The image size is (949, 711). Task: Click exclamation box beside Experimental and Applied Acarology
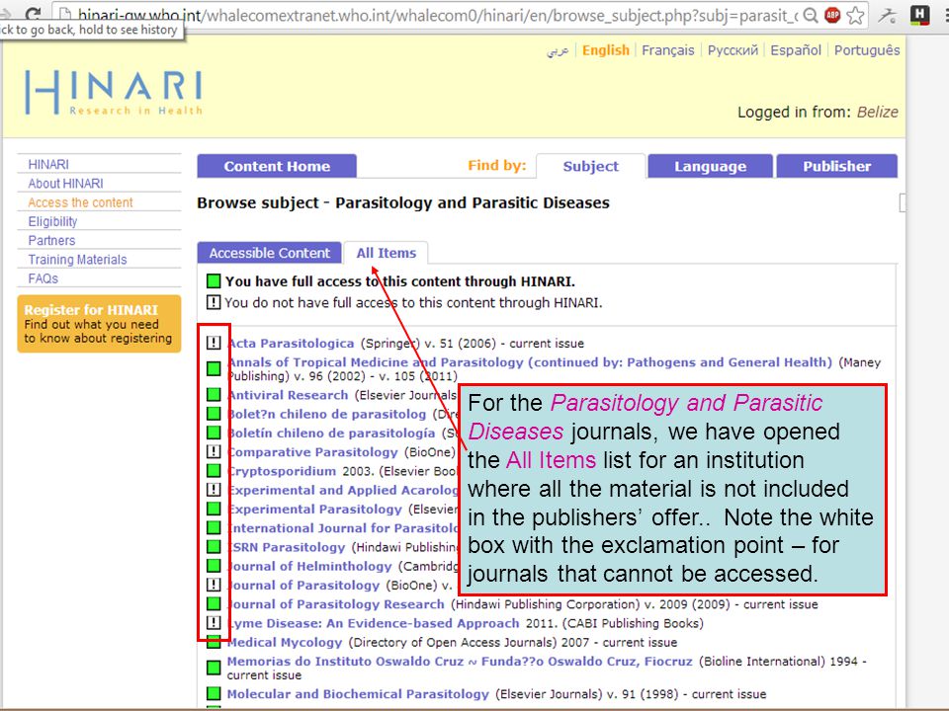pos(214,490)
